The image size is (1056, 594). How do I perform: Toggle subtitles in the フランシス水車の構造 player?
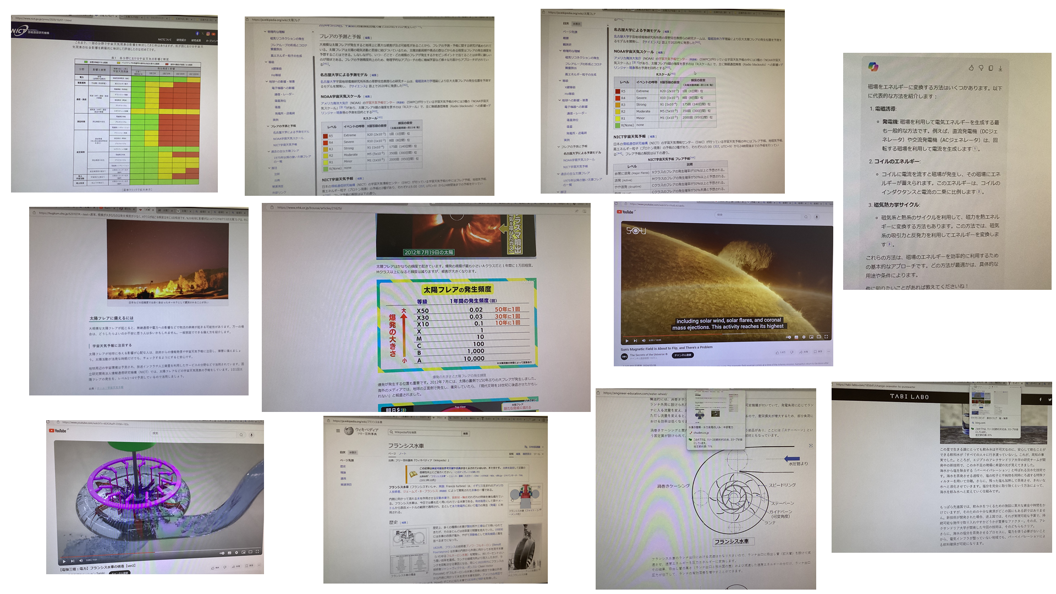pos(229,553)
